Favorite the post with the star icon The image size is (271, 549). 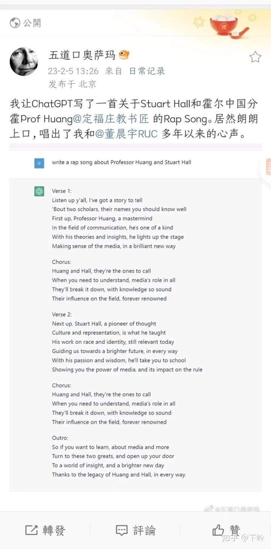tap(255, 57)
